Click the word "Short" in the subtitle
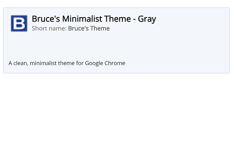 point(39,28)
